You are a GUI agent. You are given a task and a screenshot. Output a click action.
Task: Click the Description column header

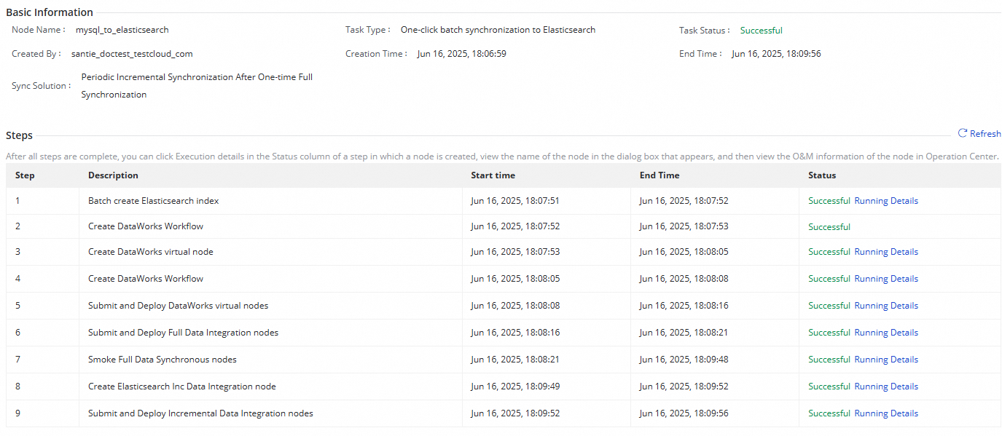[x=113, y=175]
